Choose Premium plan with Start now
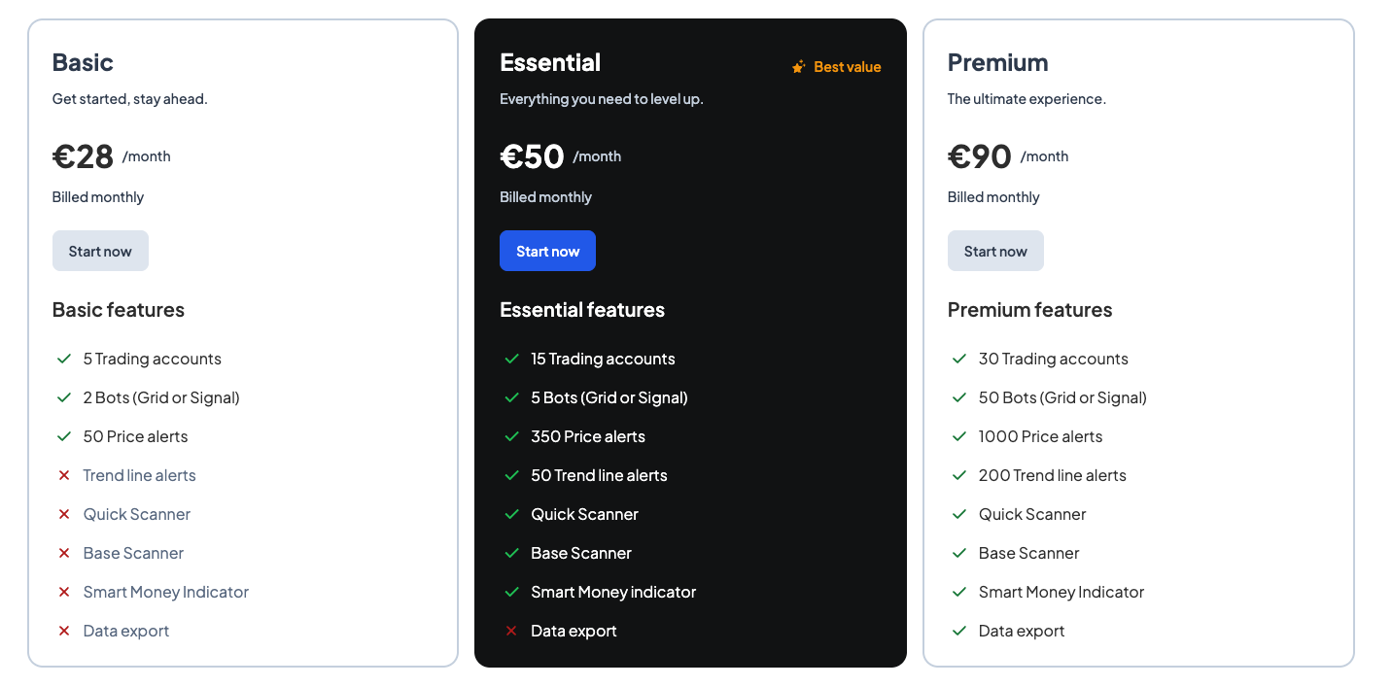Screen dimensions: 1392x687 [x=995, y=251]
